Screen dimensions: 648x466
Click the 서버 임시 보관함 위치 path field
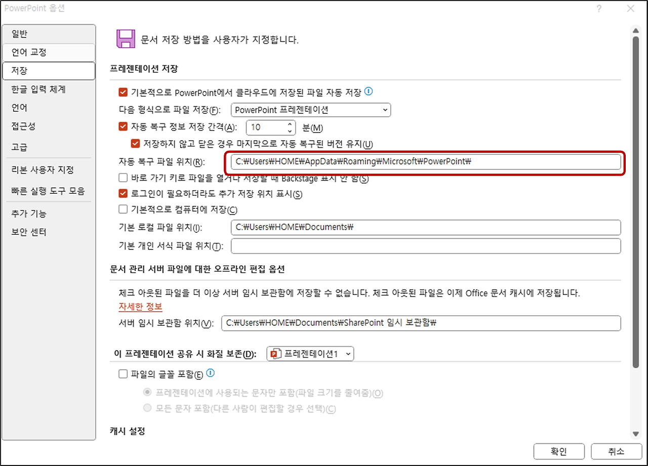(421, 323)
